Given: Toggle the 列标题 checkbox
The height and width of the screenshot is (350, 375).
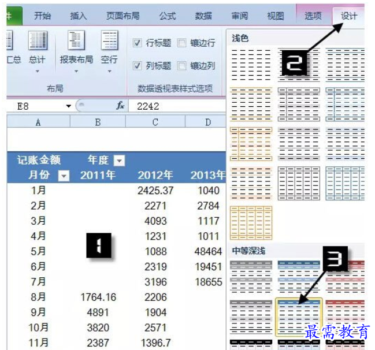Looking at the screenshot, I should tap(137, 65).
